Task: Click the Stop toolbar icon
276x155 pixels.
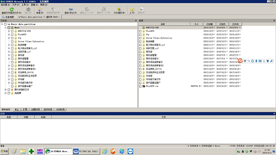Action: coord(28,9)
